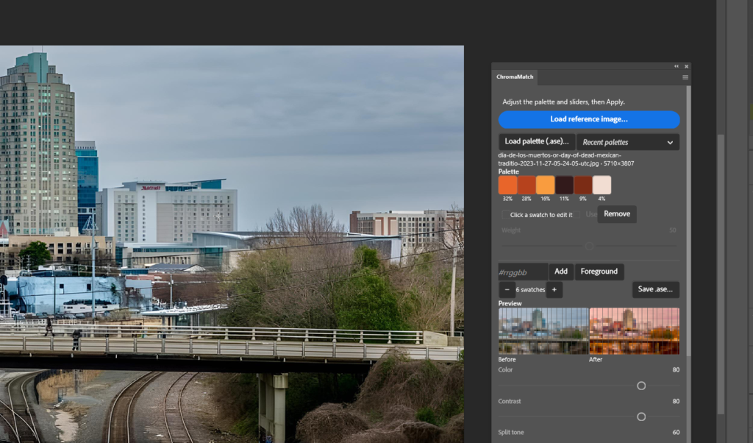Select the 4% pale pink swatch
The width and height of the screenshot is (753, 443).
tap(602, 185)
